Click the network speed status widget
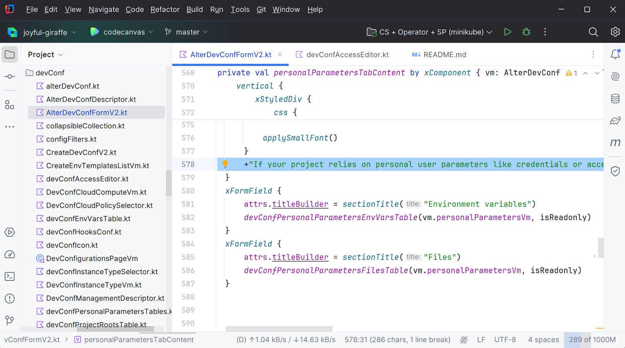 pos(286,340)
